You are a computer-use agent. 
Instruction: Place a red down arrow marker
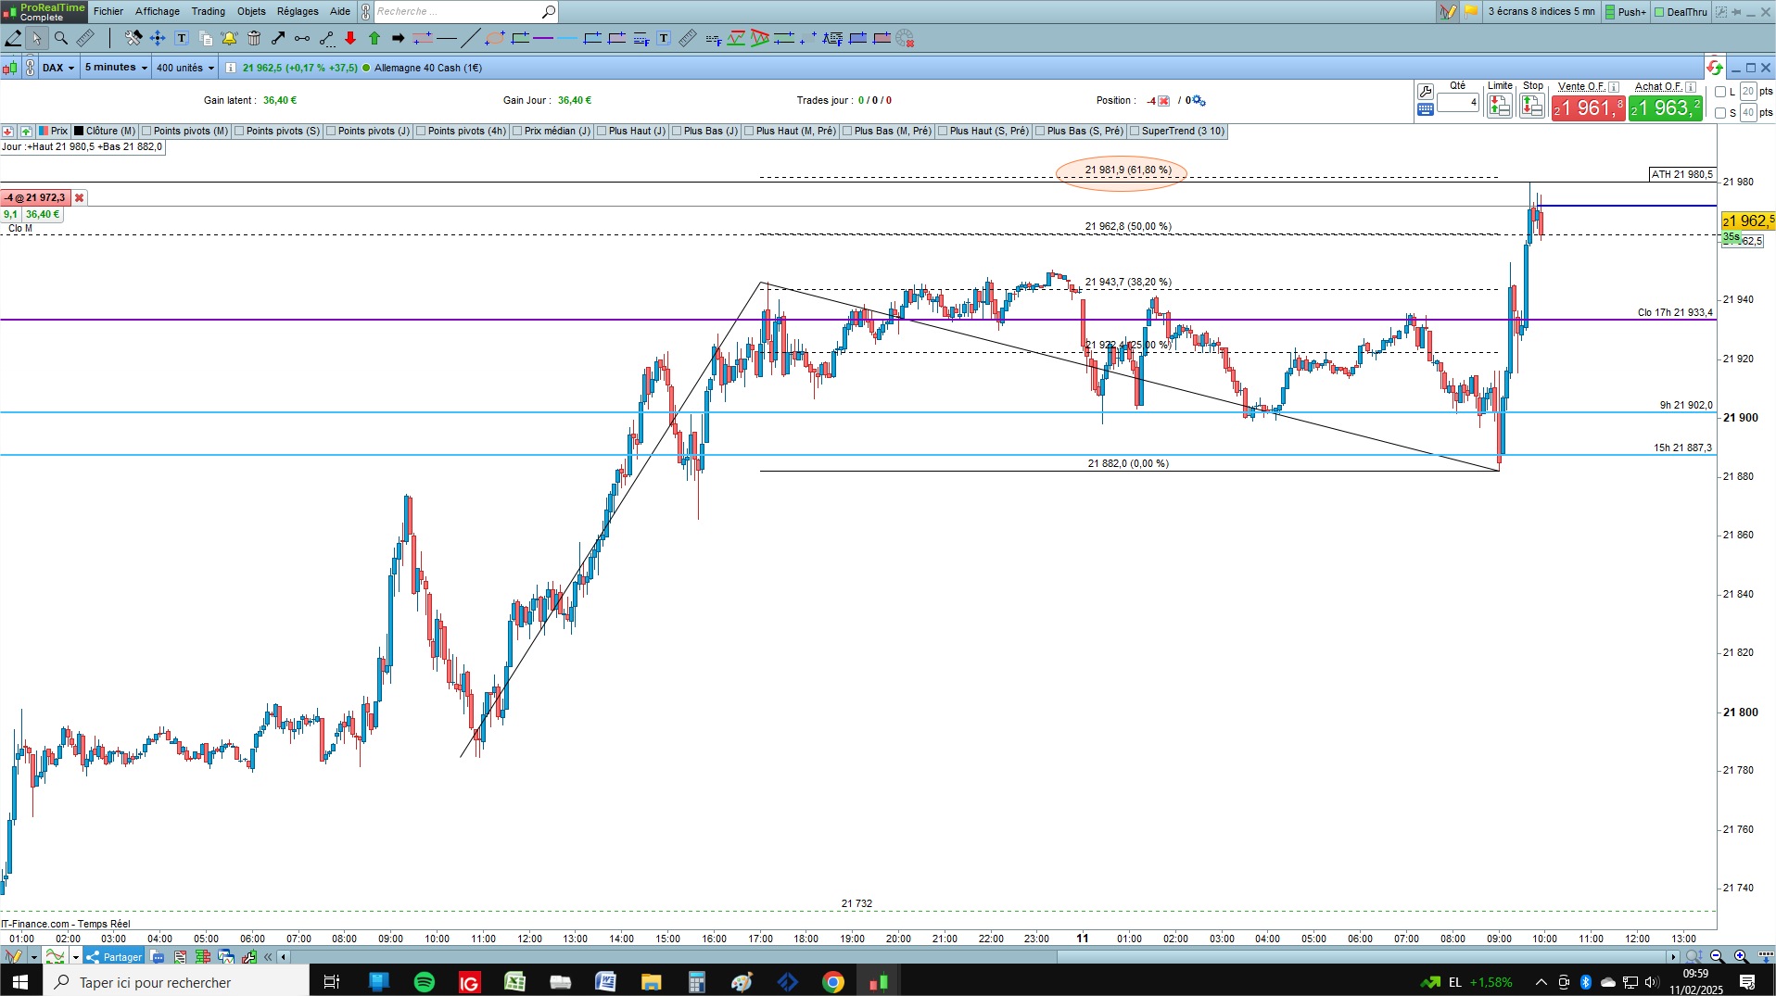click(x=350, y=38)
